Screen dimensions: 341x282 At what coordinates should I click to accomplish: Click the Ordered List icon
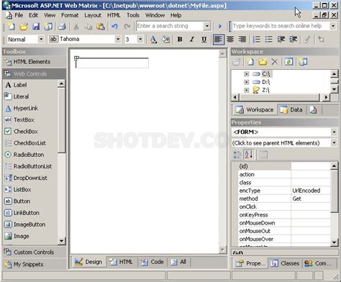(x=257, y=40)
